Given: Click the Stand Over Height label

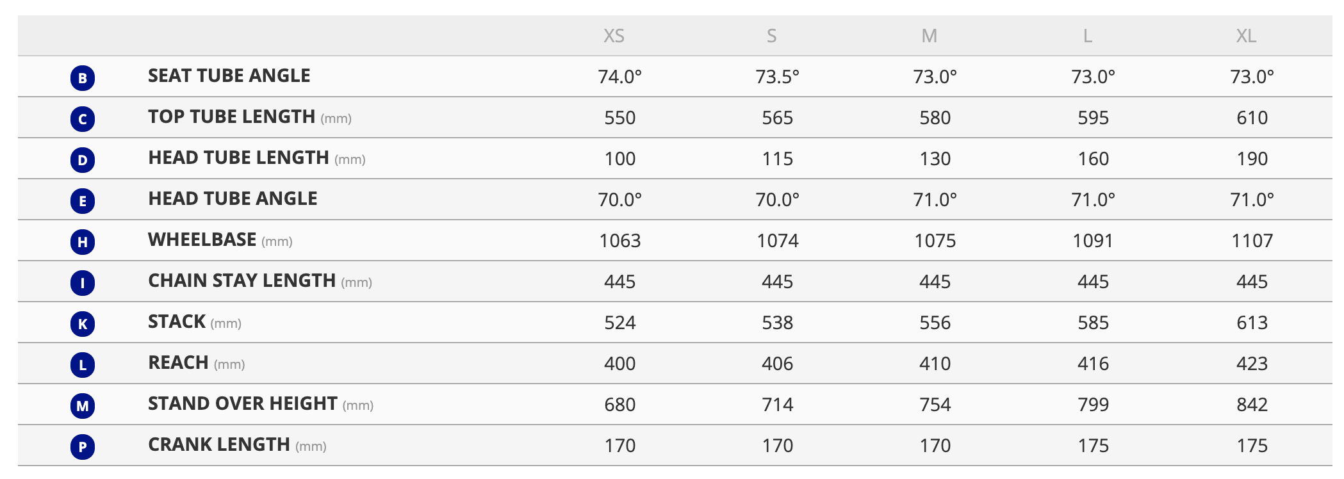Looking at the screenshot, I should tap(242, 403).
